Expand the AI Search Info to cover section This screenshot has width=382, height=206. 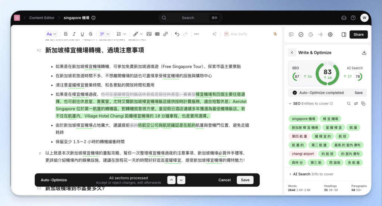click(290, 174)
